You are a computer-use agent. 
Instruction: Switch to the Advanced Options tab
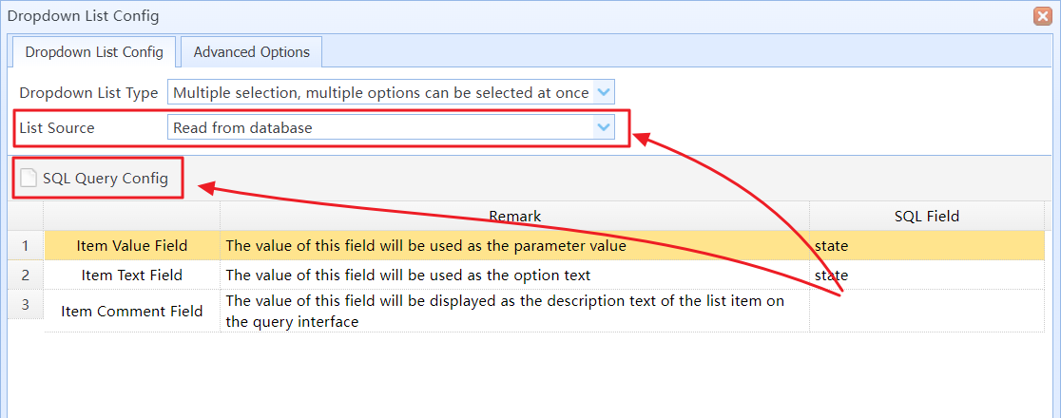point(252,52)
